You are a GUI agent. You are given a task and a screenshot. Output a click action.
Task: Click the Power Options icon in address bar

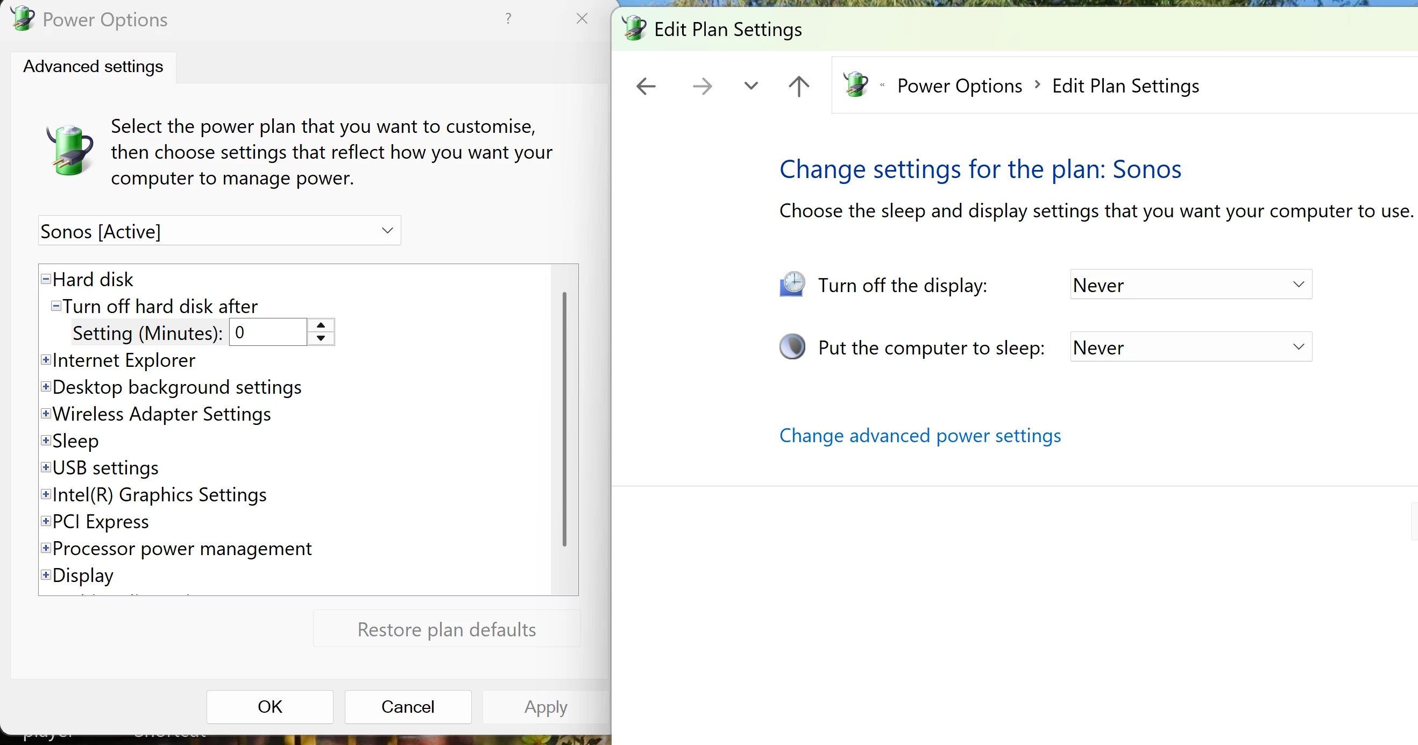(855, 86)
